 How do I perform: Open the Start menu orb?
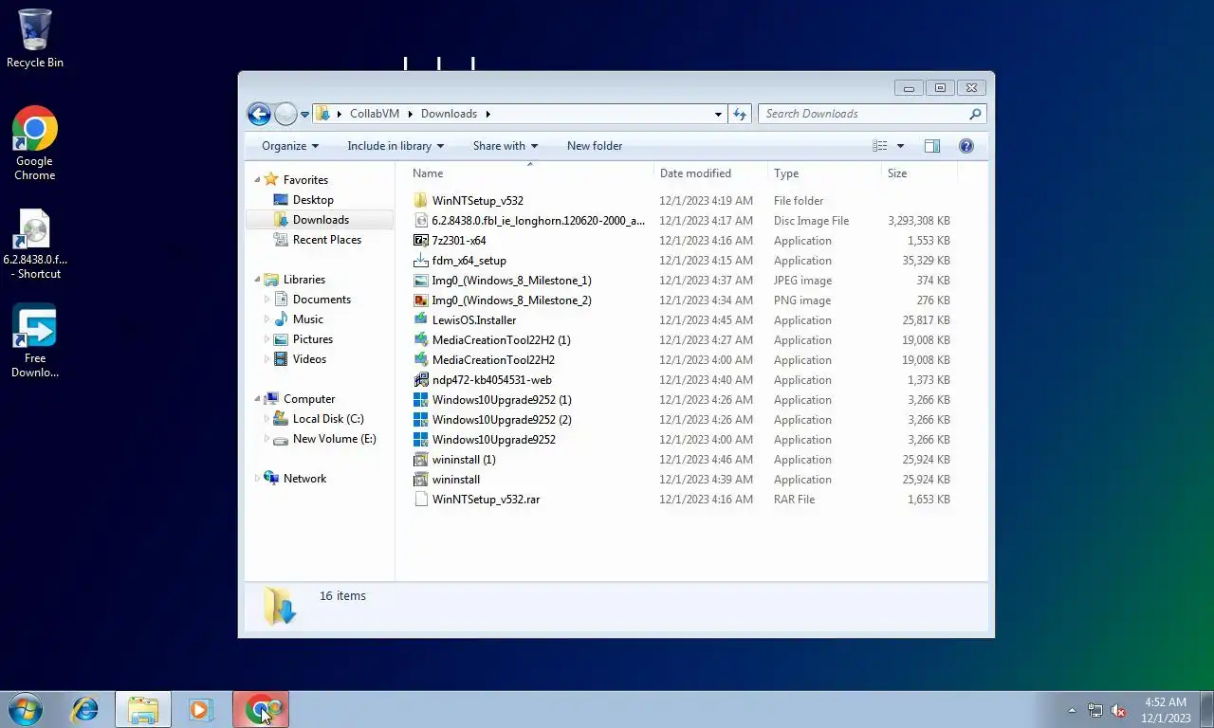26,709
